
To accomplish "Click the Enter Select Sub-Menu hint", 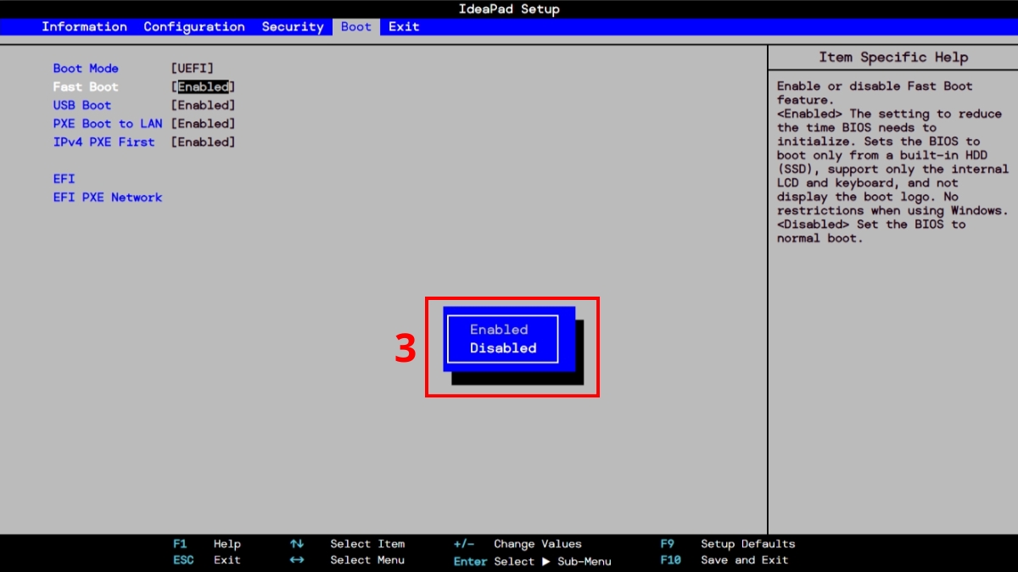I will 532,561.
